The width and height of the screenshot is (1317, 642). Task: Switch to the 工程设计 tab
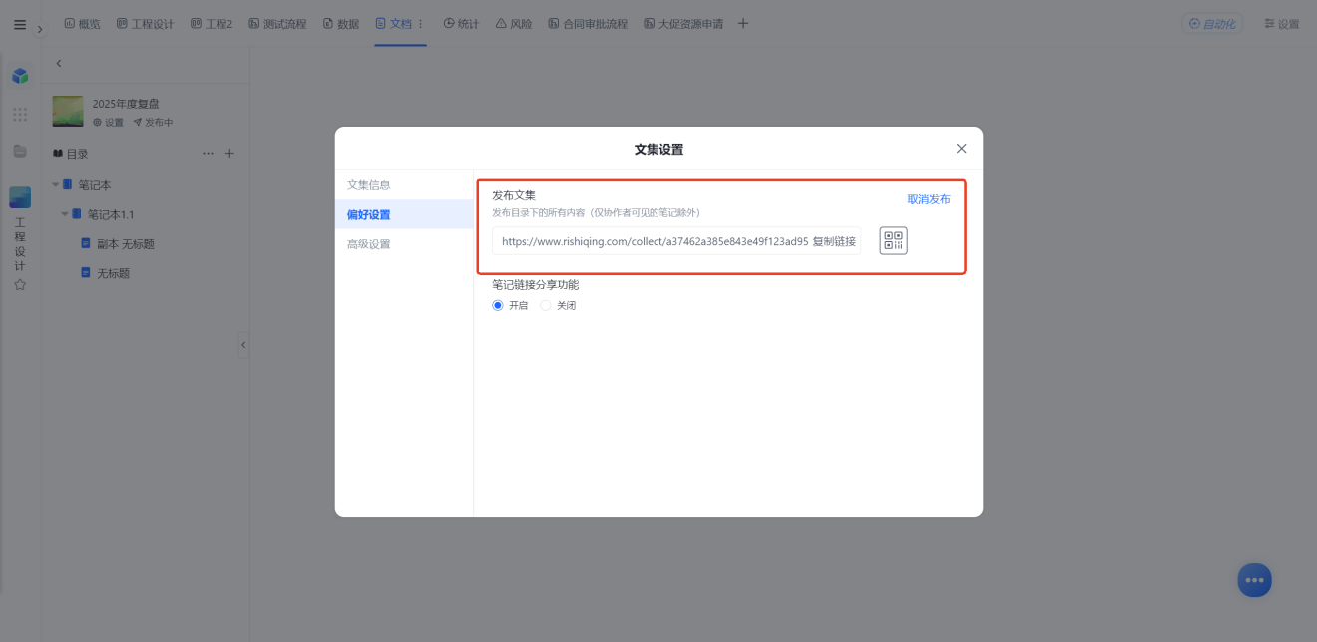145,23
